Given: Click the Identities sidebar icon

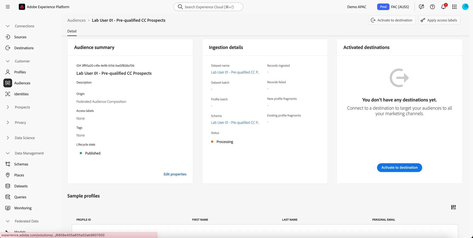Looking at the screenshot, I should click(8, 94).
